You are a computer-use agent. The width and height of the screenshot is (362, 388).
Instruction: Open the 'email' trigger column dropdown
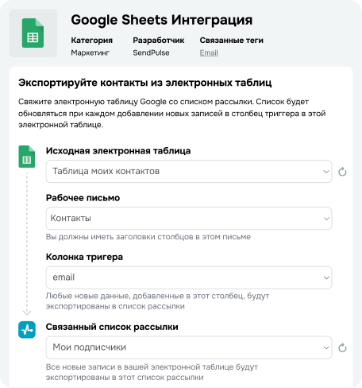[x=189, y=277]
